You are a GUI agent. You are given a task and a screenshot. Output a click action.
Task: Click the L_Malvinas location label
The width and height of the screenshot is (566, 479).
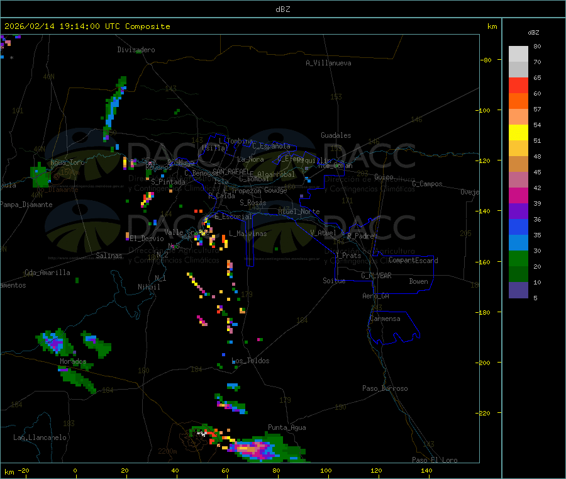(248, 234)
